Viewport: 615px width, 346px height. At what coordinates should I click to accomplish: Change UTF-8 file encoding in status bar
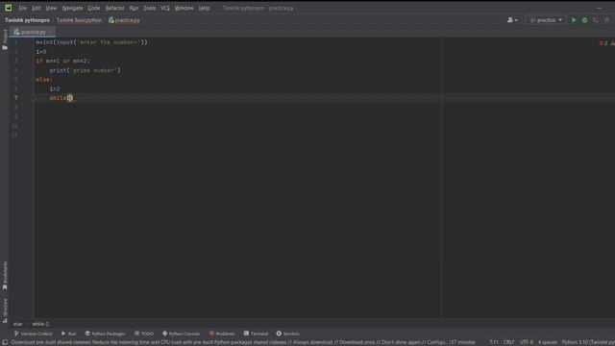(x=526, y=342)
